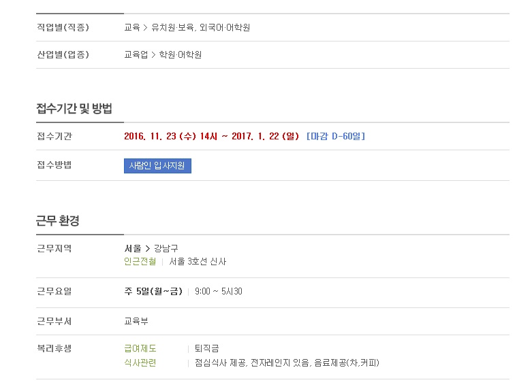Image resolution: width=532 pixels, height=391 pixels.
Task: Click the 복리후생 row label
Action: tap(54, 348)
